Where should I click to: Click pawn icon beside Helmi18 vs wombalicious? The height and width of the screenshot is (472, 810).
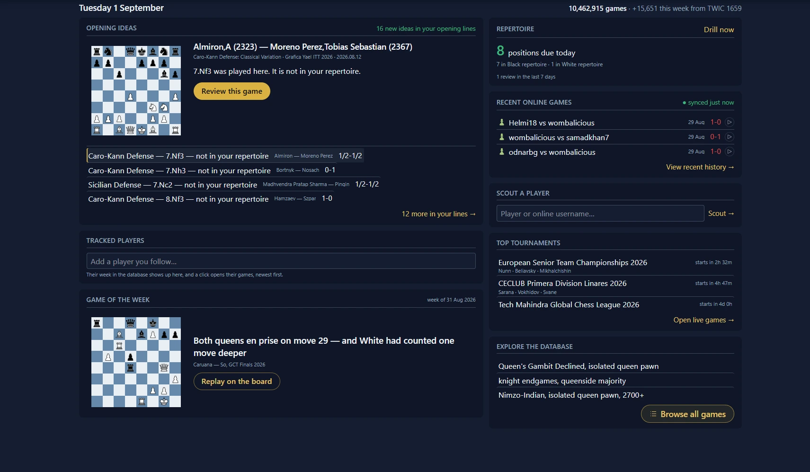(502, 122)
